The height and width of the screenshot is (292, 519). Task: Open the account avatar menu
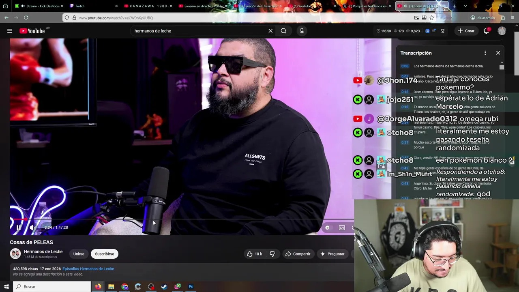tap(502, 31)
